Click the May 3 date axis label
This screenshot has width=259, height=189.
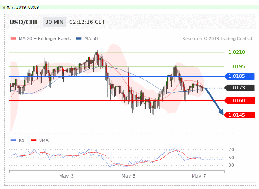pos(66,176)
